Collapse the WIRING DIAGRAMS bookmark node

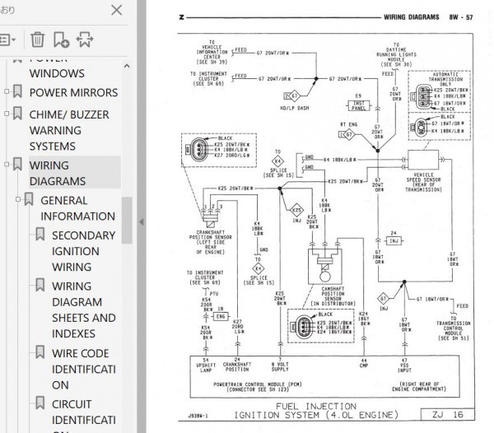point(7,164)
